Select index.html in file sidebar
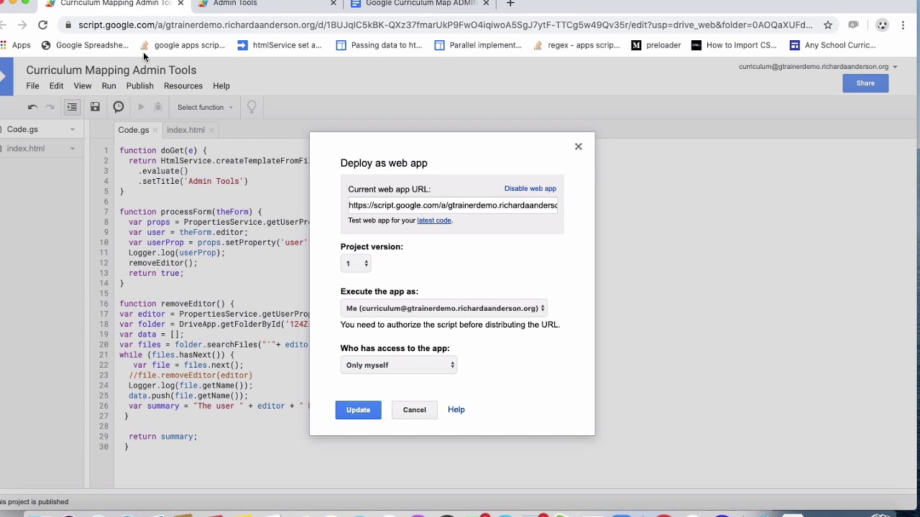Image resolution: width=920 pixels, height=517 pixels. pyautogui.click(x=26, y=149)
